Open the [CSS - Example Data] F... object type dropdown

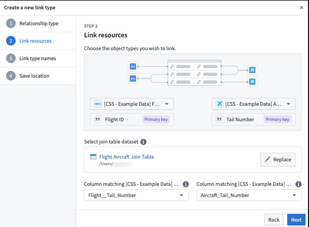[132, 104]
